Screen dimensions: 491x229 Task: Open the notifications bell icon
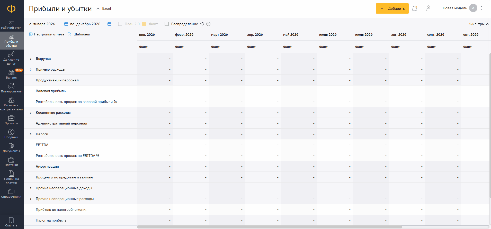tap(414, 8)
